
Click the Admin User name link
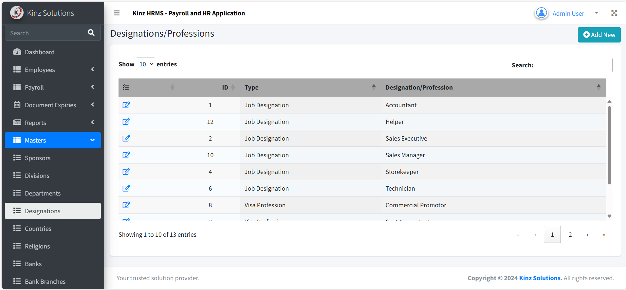pyautogui.click(x=568, y=13)
